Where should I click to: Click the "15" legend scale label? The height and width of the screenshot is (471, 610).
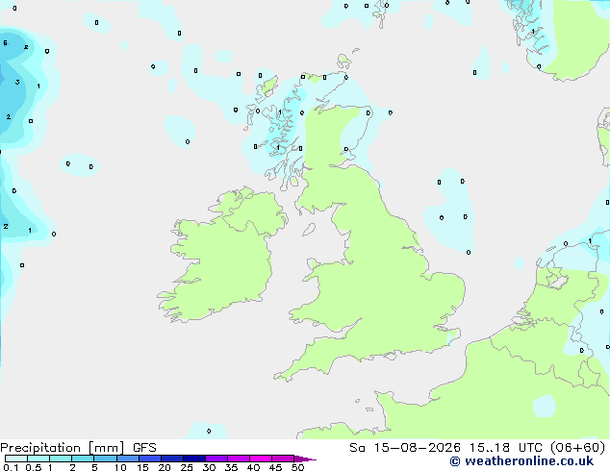(x=142, y=467)
